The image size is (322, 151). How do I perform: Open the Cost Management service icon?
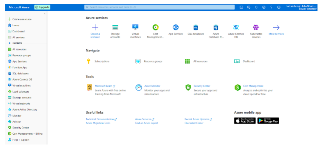click(155, 28)
